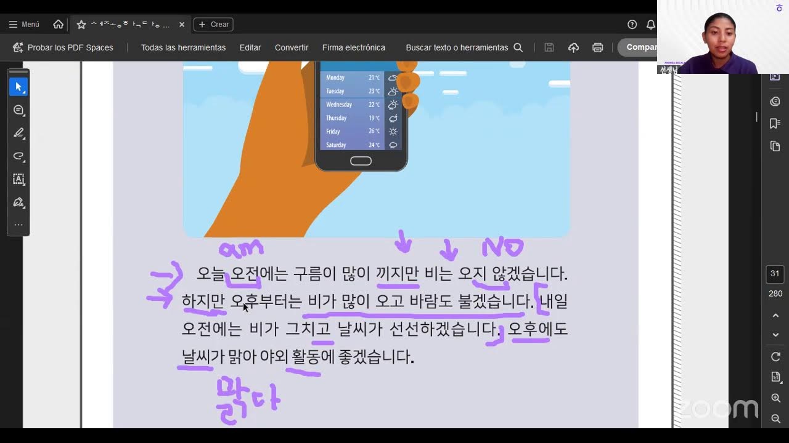Click the Crear button
The image size is (789, 443).
click(213, 25)
